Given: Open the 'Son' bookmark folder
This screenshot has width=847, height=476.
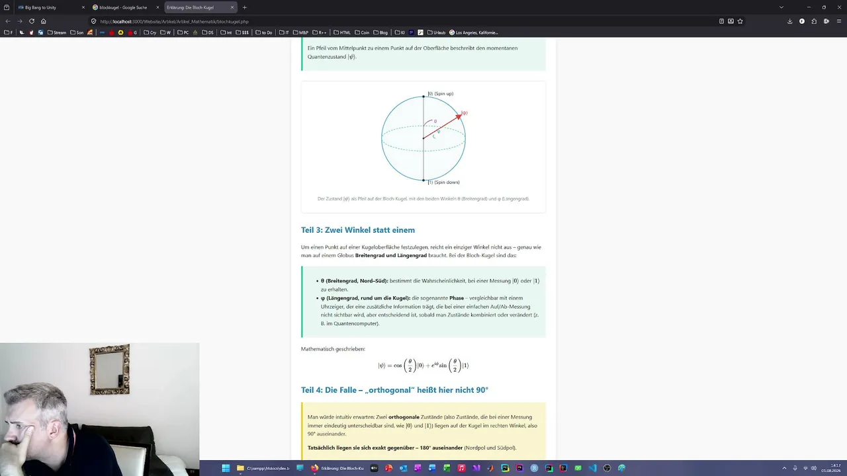Looking at the screenshot, I should pos(77,32).
